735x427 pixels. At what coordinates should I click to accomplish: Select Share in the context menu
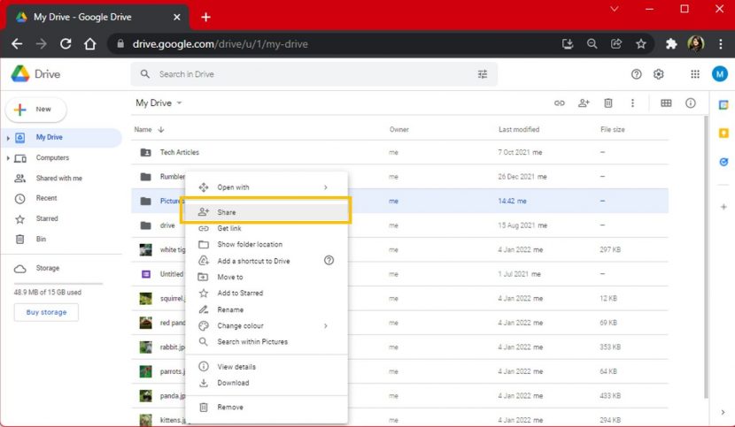click(266, 212)
